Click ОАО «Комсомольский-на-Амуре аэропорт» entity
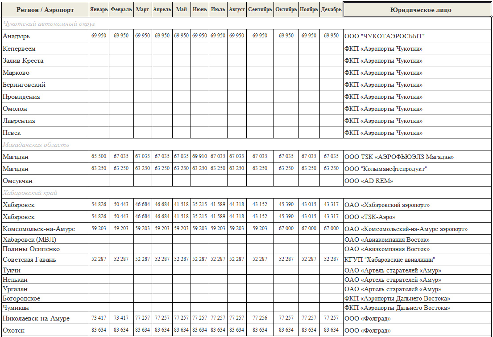The image size is (493, 337). pyautogui.click(x=406, y=229)
